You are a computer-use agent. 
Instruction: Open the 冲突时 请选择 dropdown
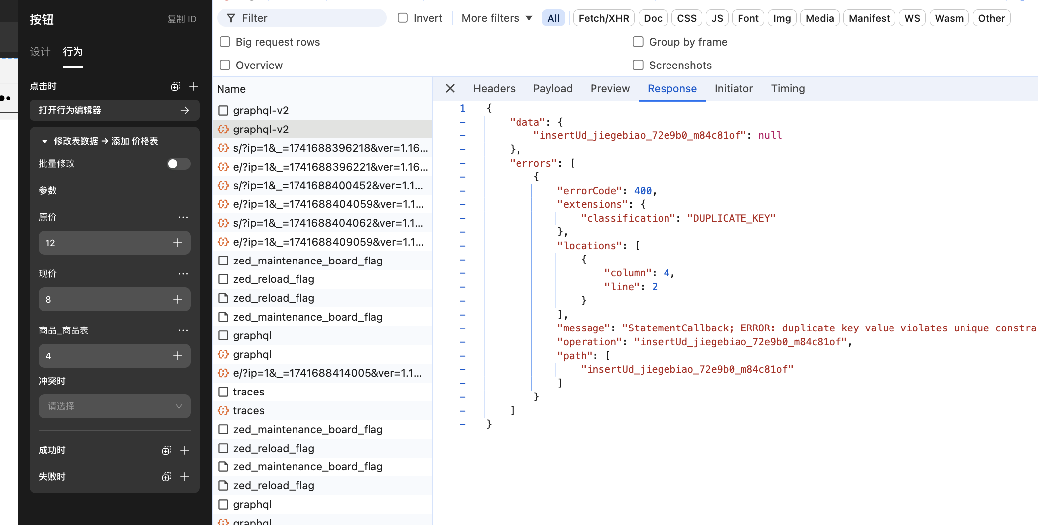115,406
